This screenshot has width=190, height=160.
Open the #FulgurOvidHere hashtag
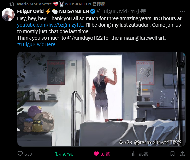point(36,44)
